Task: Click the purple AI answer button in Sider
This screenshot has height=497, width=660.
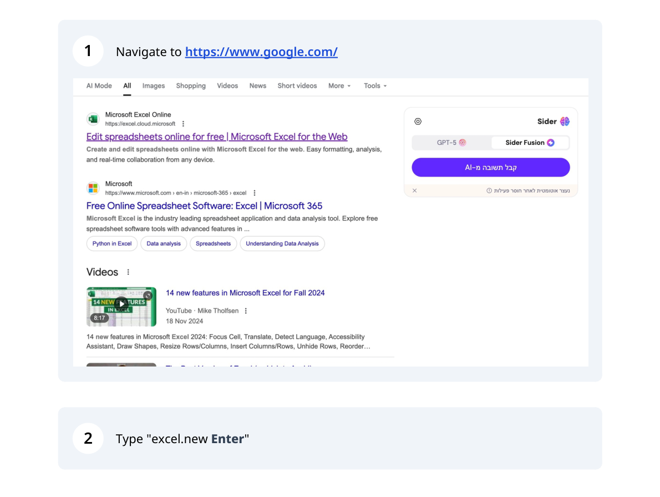Action: pos(490,167)
